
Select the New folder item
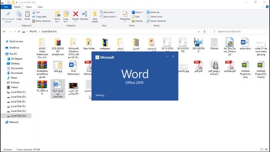coord(89,44)
